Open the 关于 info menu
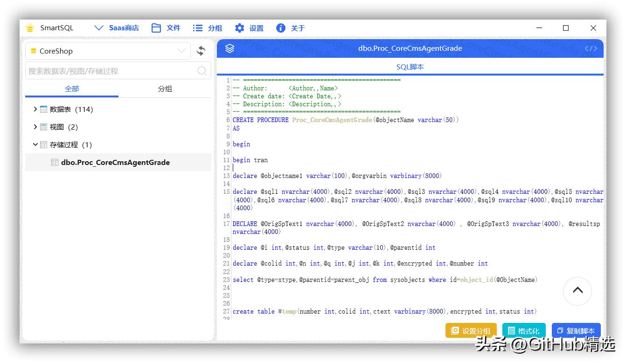The width and height of the screenshot is (626, 363). click(290, 28)
